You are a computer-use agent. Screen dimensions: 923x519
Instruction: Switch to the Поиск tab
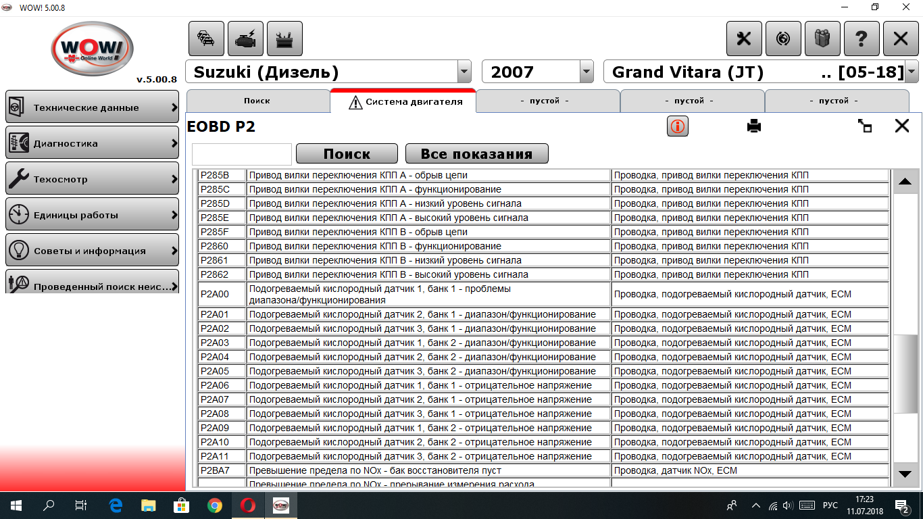[257, 101]
